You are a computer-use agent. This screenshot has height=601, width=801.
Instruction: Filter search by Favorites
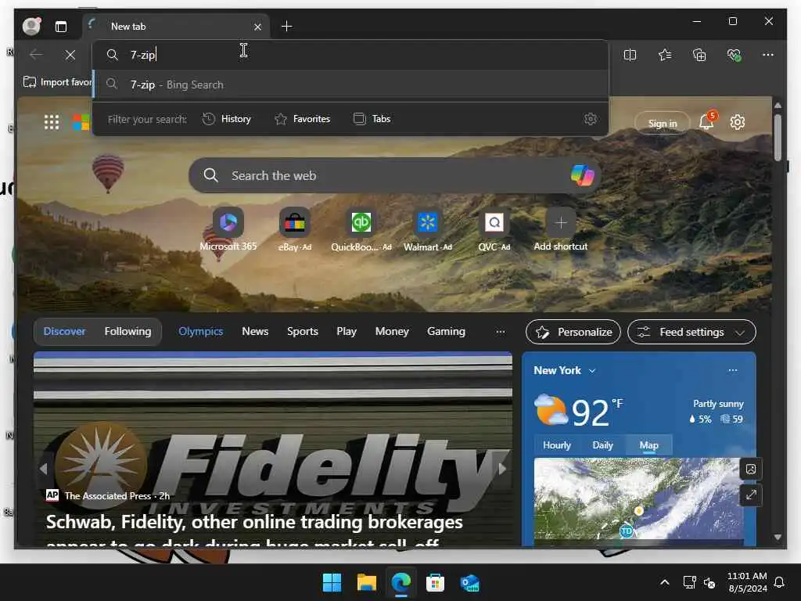tap(303, 119)
